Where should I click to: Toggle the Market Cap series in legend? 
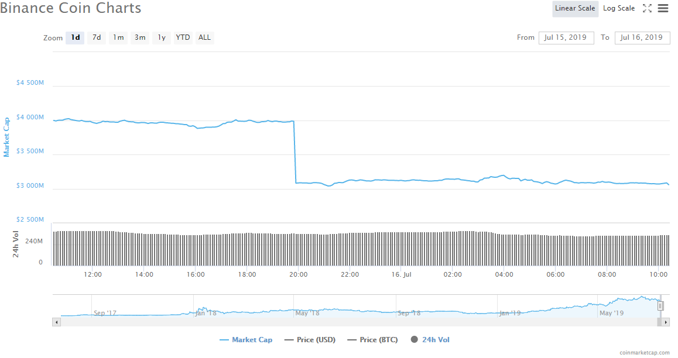(246, 340)
